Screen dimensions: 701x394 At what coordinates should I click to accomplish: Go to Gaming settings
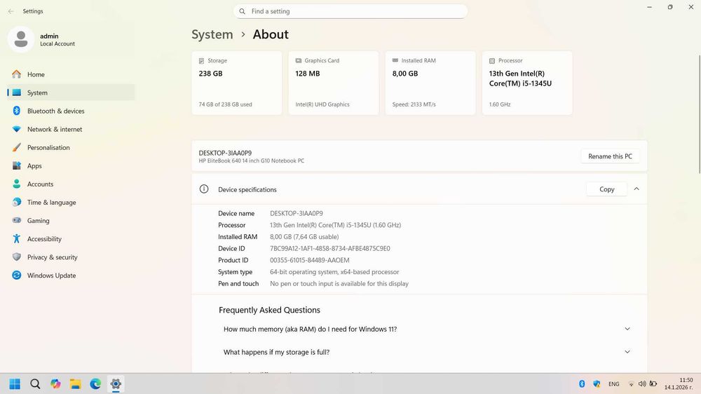[x=71, y=220]
